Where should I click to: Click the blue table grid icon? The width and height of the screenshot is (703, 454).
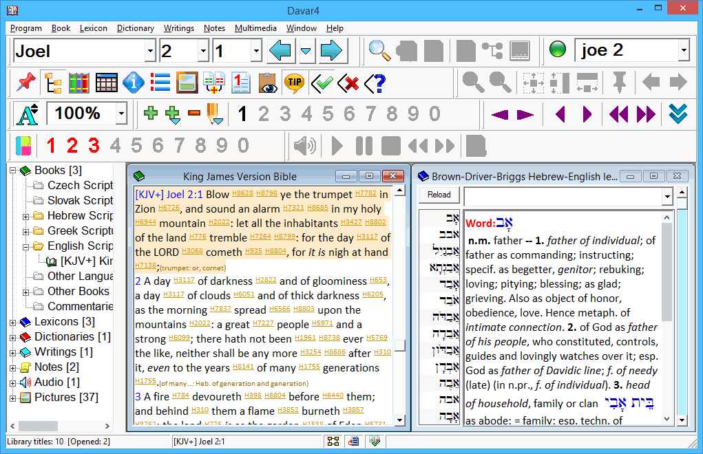106,83
